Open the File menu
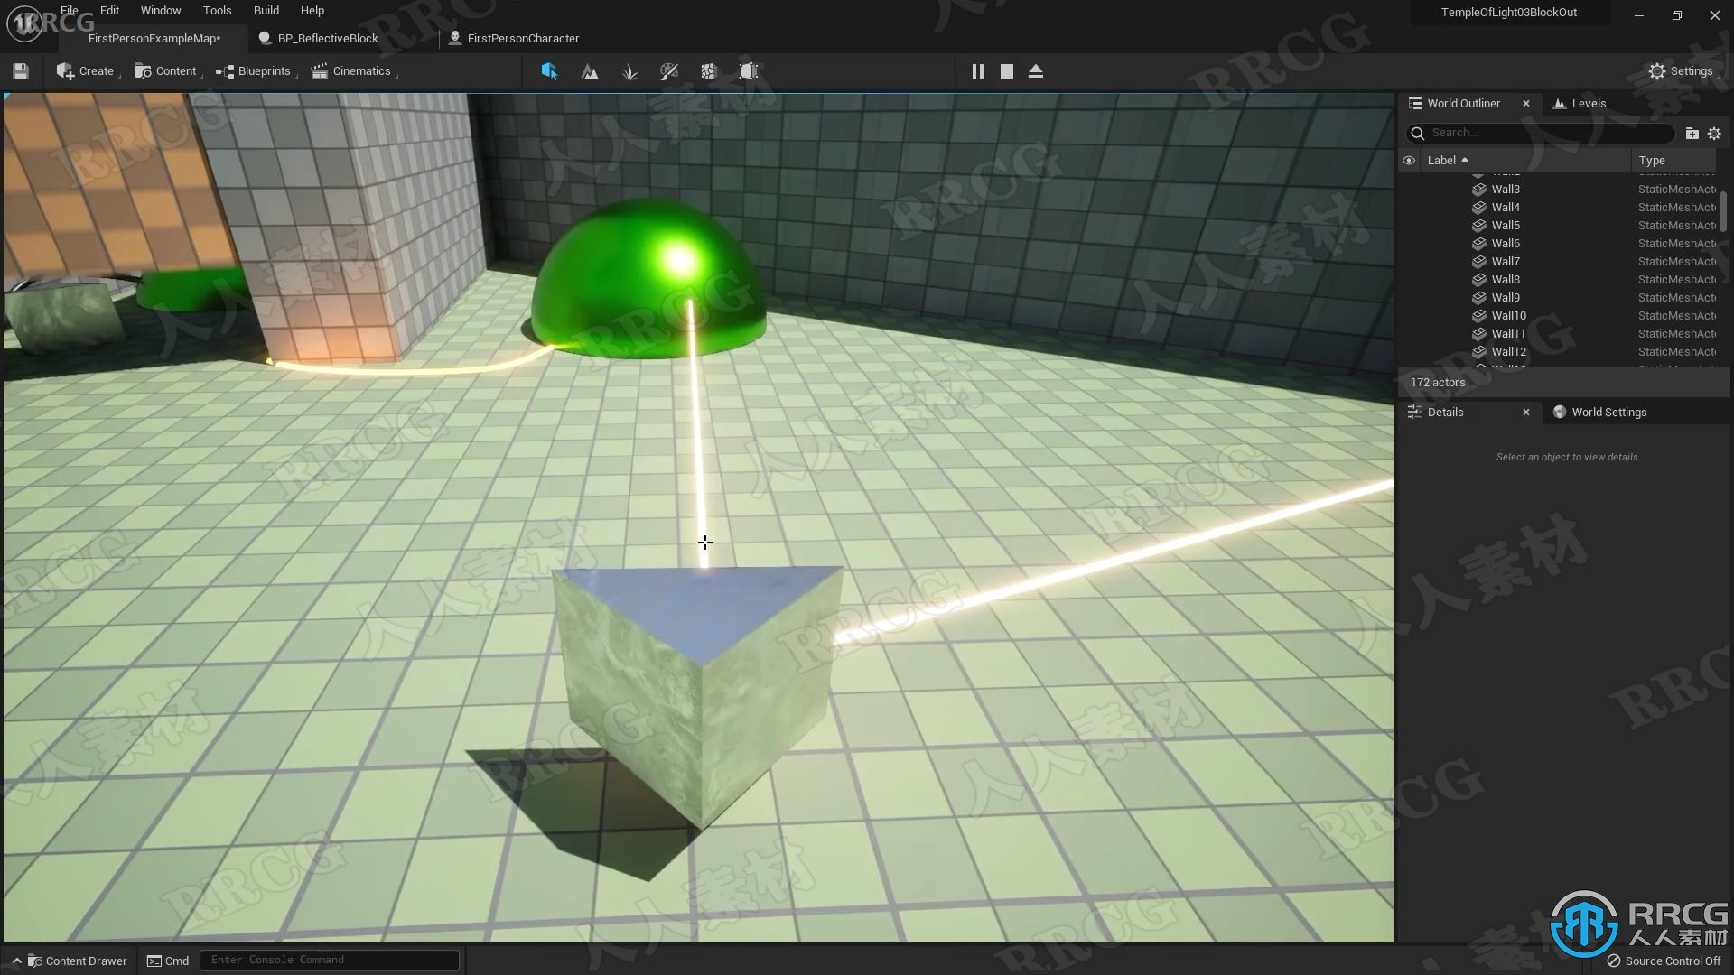The image size is (1734, 975). click(70, 10)
